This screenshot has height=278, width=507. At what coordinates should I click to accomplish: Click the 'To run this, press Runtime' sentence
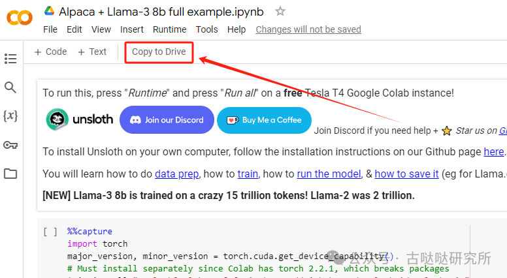248,93
